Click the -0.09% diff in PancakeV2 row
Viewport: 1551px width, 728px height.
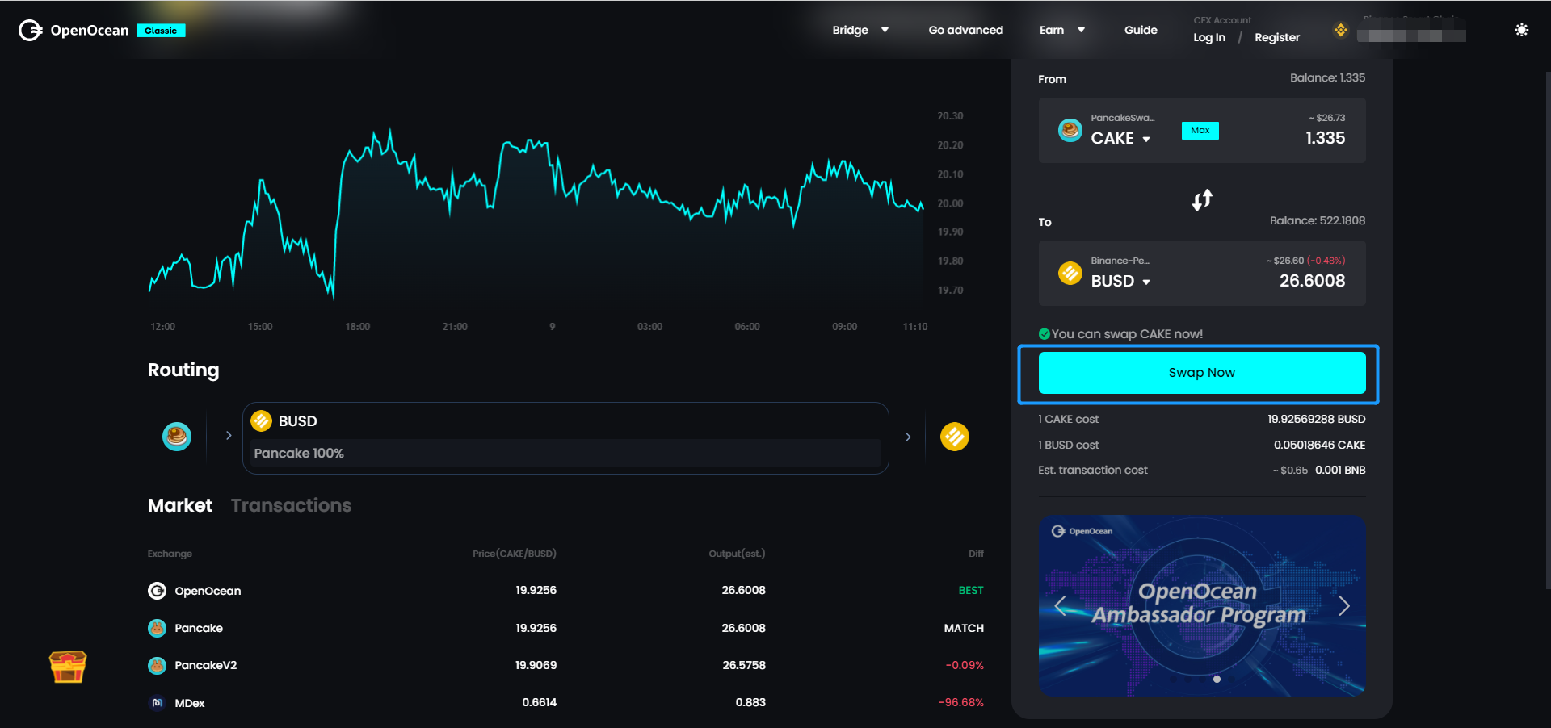pos(965,665)
